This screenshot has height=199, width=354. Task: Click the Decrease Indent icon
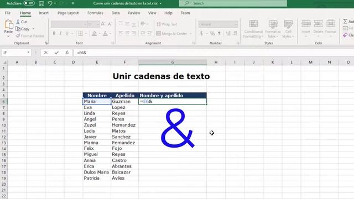[143, 33]
